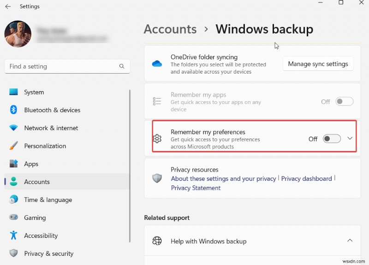Open Gaming settings category
Viewport: 369px width, 265px height.
67,217
